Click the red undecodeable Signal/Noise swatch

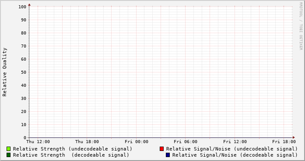tap(161, 149)
